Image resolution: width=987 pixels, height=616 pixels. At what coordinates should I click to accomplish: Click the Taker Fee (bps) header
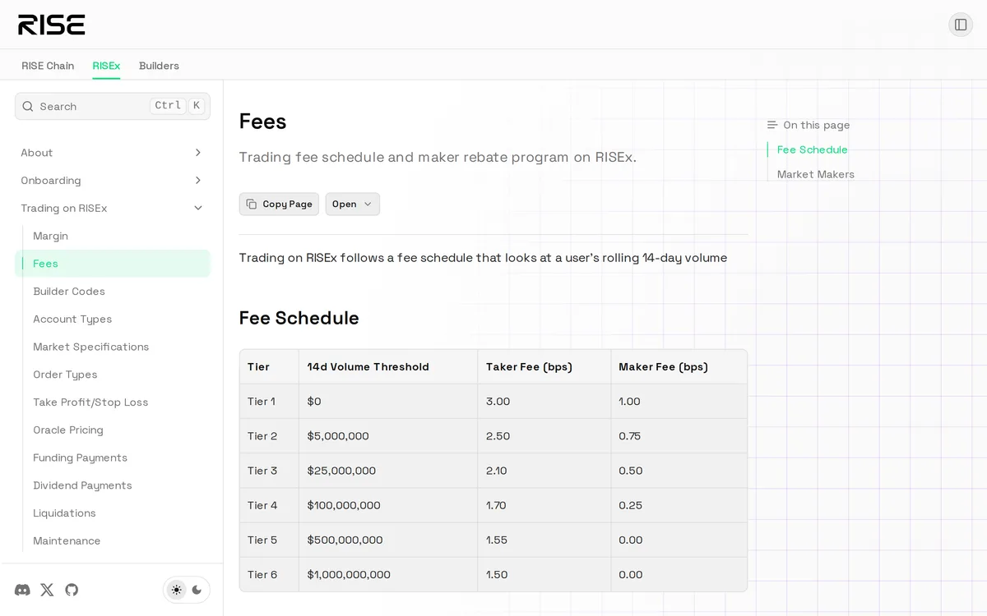tap(544, 367)
